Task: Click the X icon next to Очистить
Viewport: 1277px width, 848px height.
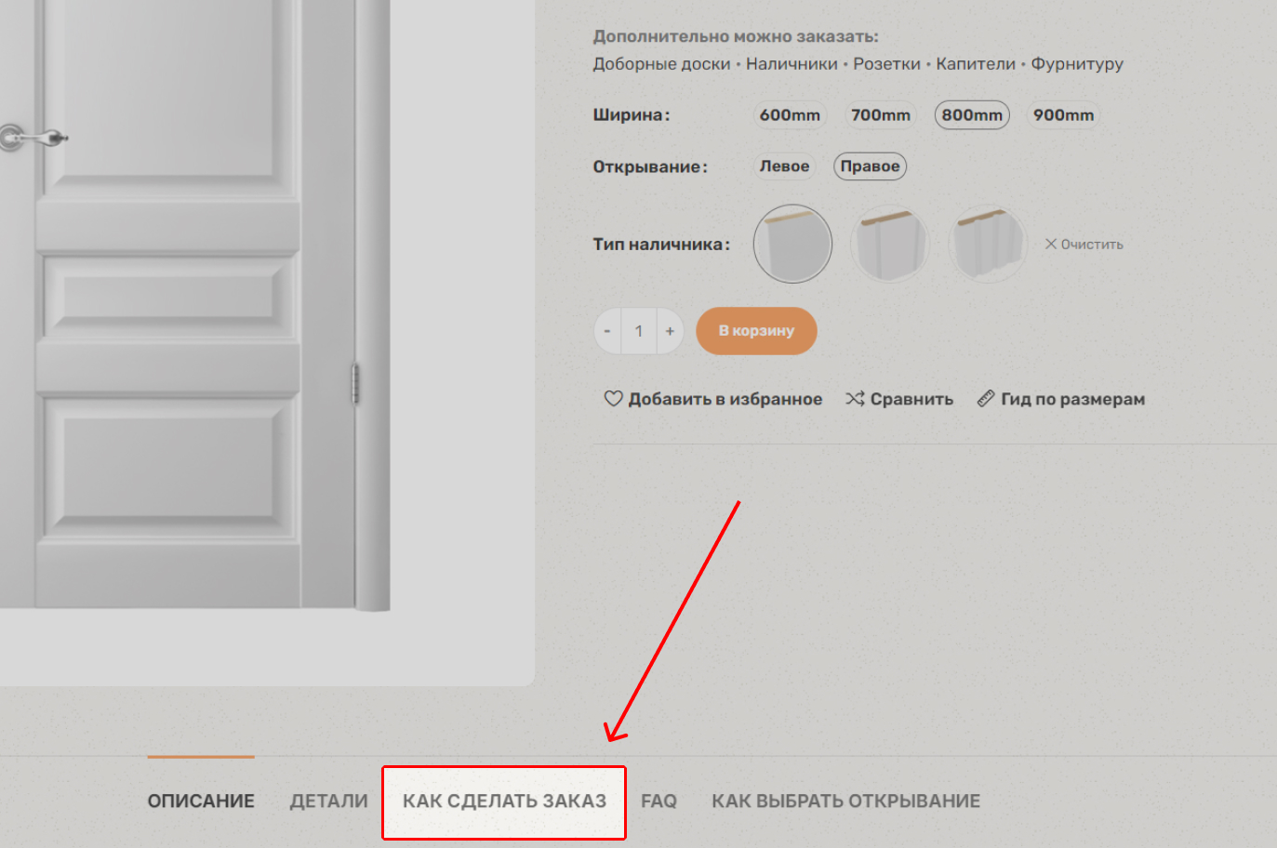Action: pyautogui.click(x=1051, y=244)
